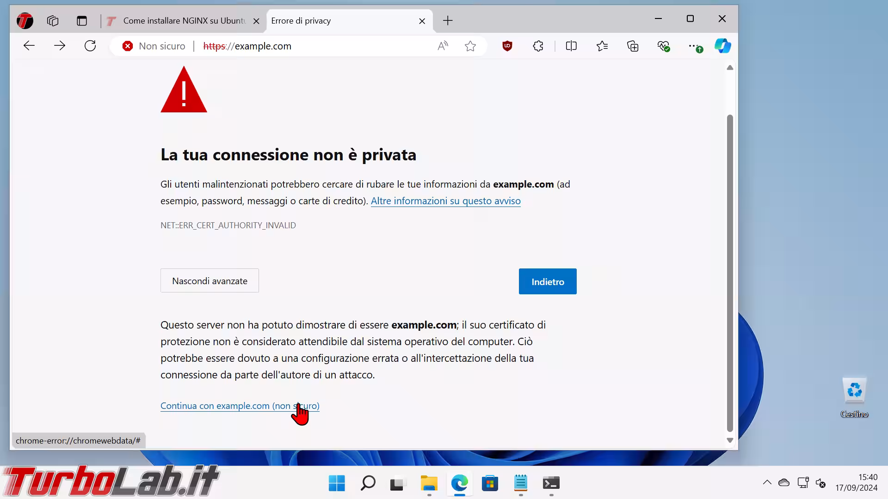The width and height of the screenshot is (888, 499).
Task: Reload the page with refresh button
Action: [x=90, y=46]
